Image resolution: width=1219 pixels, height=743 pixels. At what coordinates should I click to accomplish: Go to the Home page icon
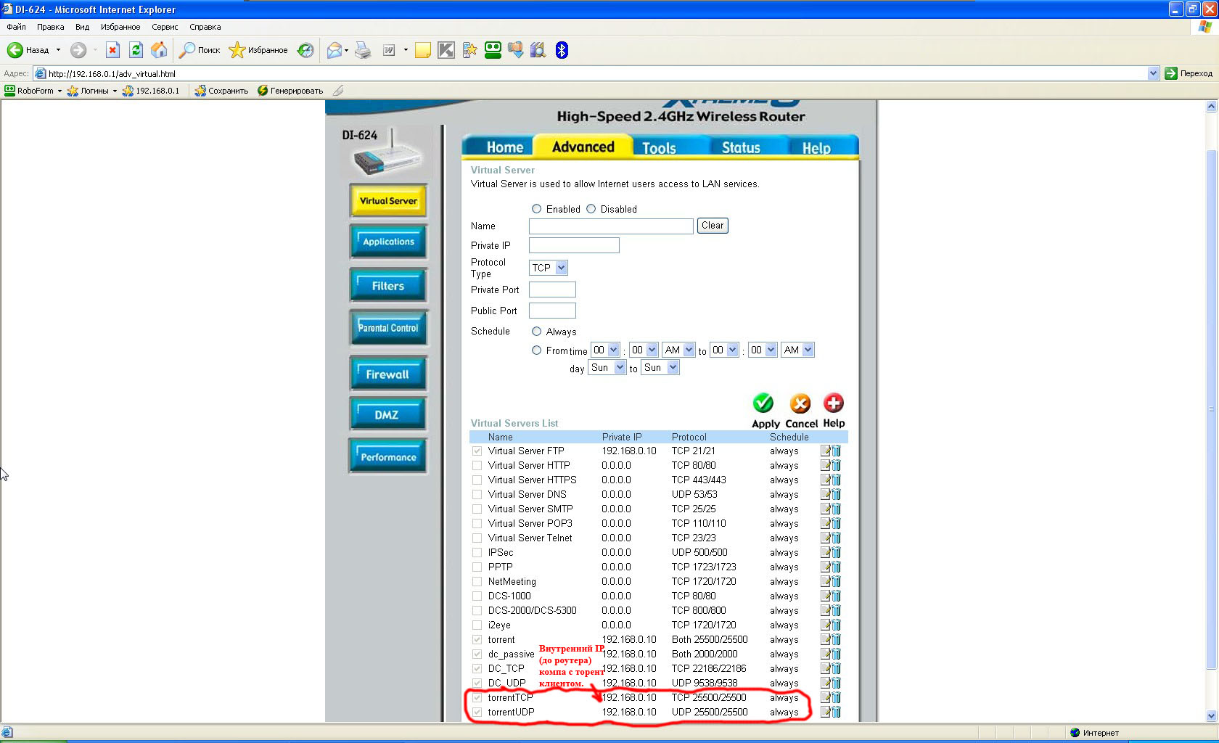click(x=159, y=50)
